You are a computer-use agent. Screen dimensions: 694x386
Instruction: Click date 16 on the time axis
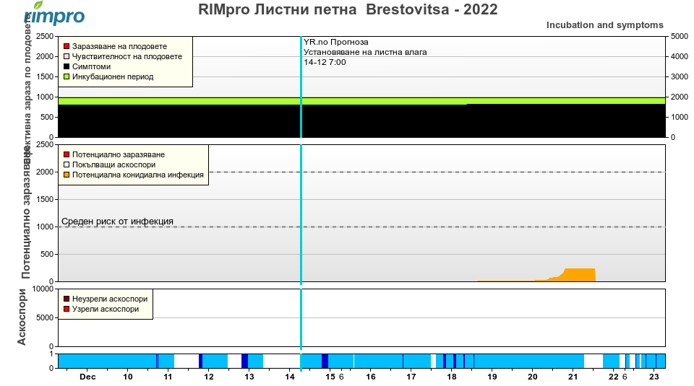click(371, 377)
